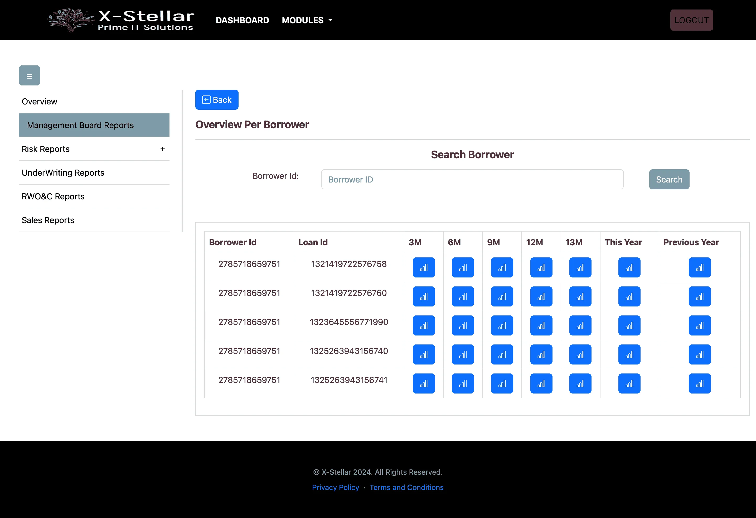The height and width of the screenshot is (518, 756).
Task: Open UnderWriting Reports sidebar item
Action: point(63,173)
